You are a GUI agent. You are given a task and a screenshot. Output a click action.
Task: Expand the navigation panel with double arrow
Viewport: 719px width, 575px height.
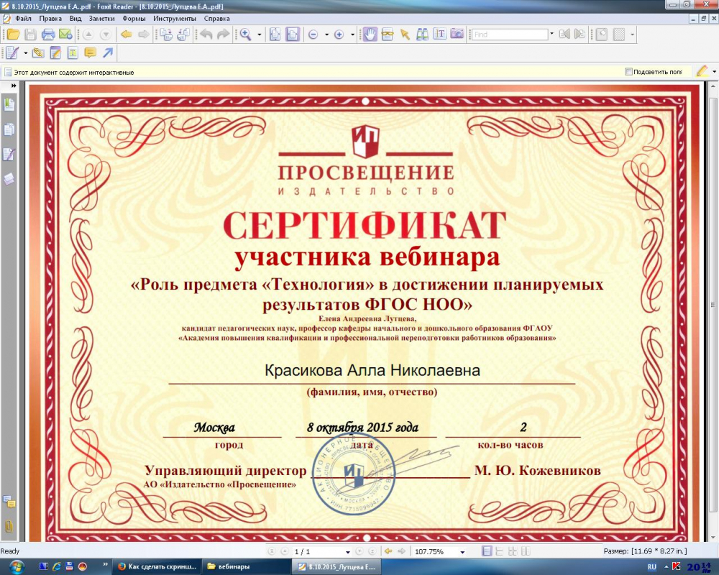pos(13,86)
